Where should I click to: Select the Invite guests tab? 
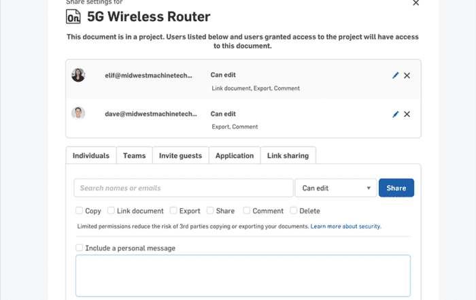click(x=180, y=156)
